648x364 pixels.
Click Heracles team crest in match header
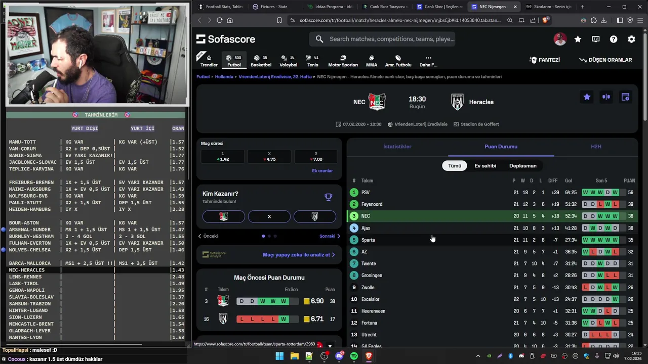457,102
